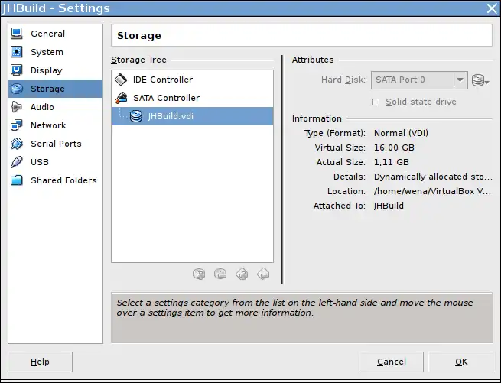The height and width of the screenshot is (383, 501).
Task: Click the Network computers icon
Action: click(x=17, y=125)
